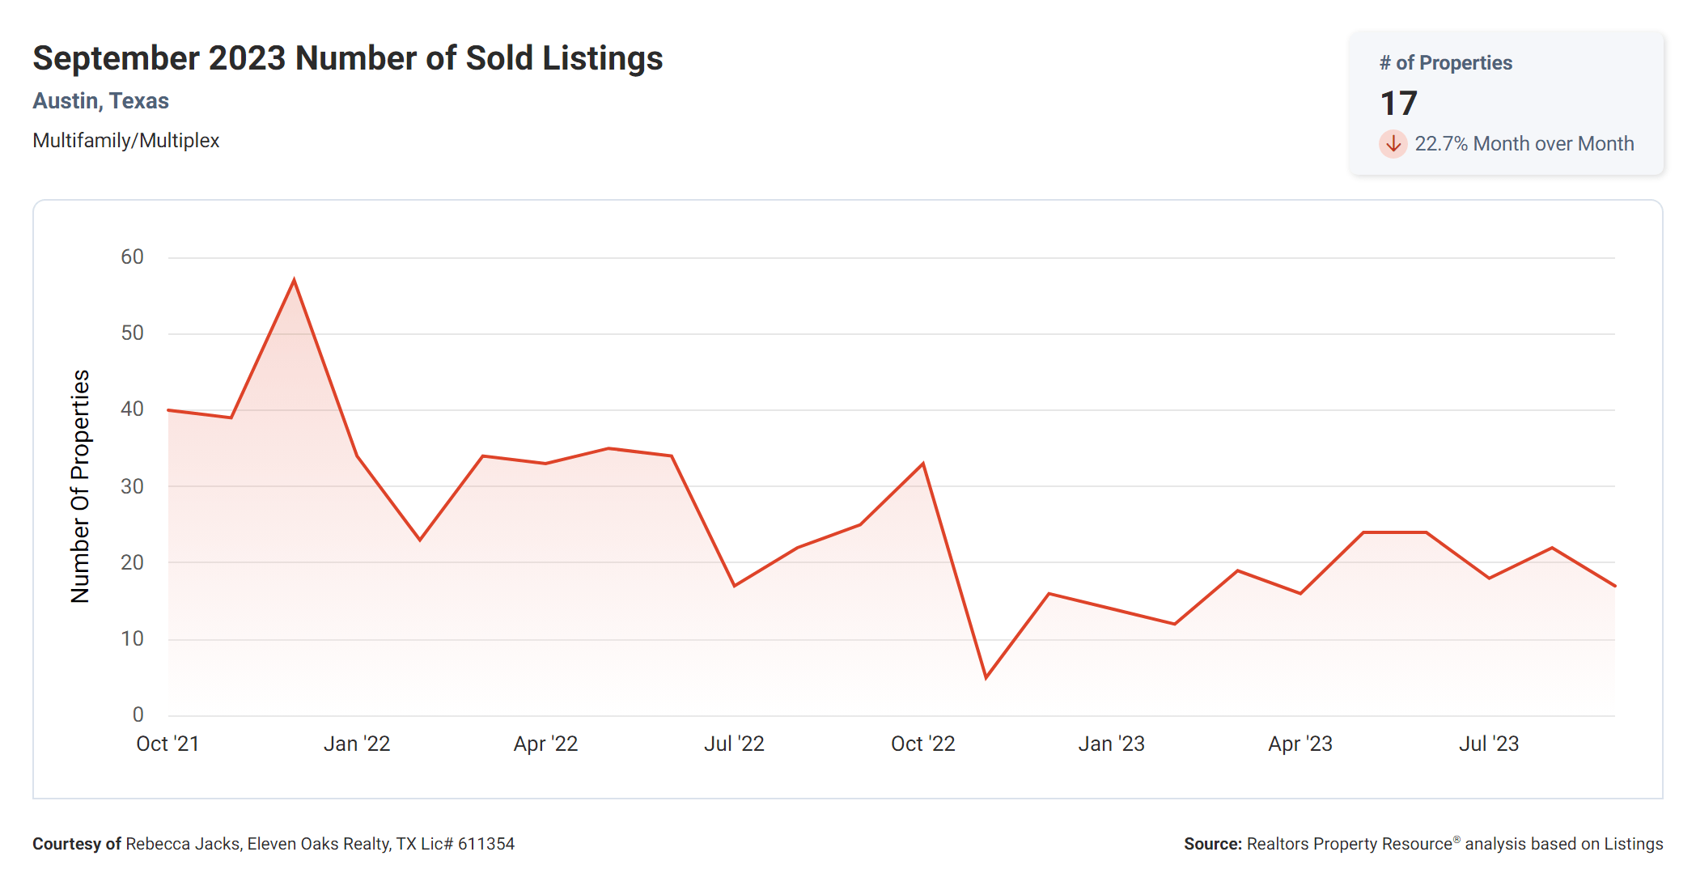Click the '# of Properties' card heading

coord(1445,63)
